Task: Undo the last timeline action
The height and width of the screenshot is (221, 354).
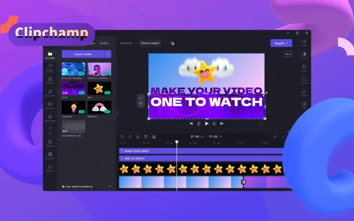Action: [x=122, y=137]
